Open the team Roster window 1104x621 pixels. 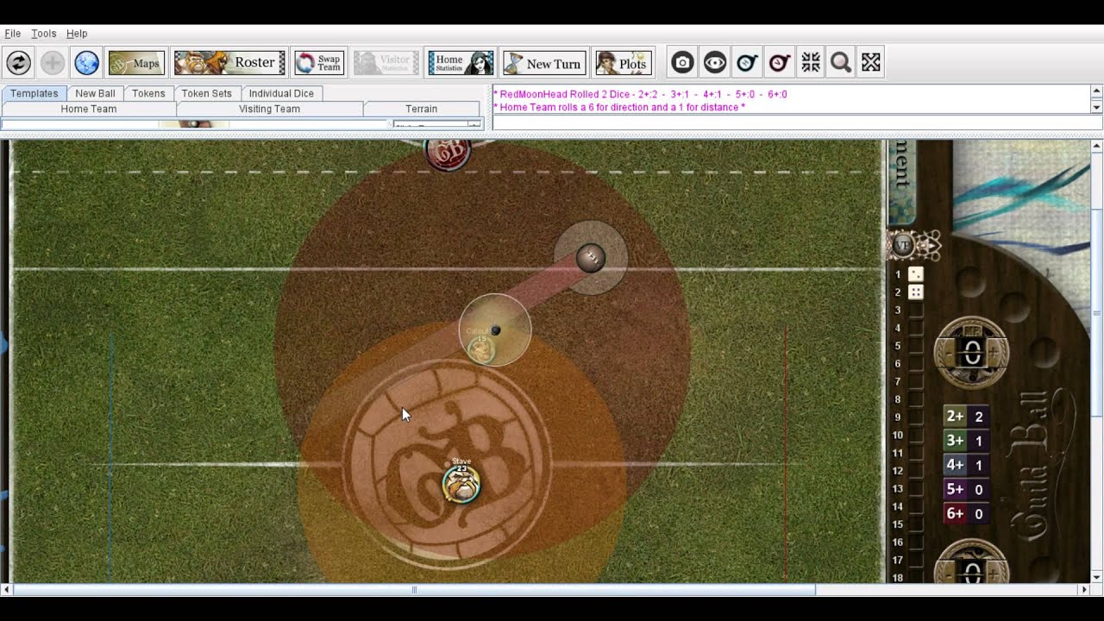(x=229, y=63)
